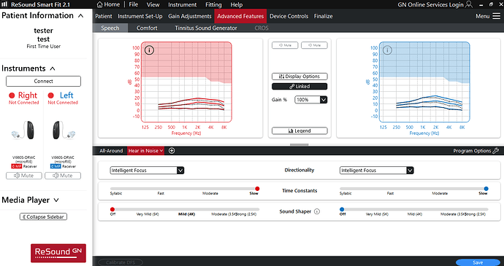
Task: Toggle the Linked ears button
Action: point(299,86)
